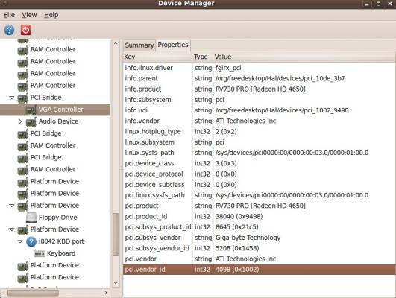The width and height of the screenshot is (396, 298).
Task: Select the info.subsystem row
Action: click(259, 100)
